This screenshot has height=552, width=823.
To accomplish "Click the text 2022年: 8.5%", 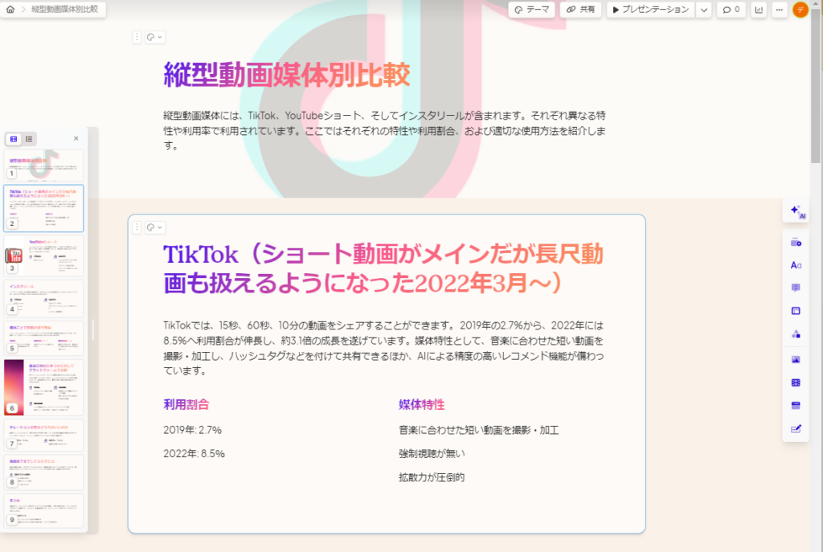I will pyautogui.click(x=194, y=454).
